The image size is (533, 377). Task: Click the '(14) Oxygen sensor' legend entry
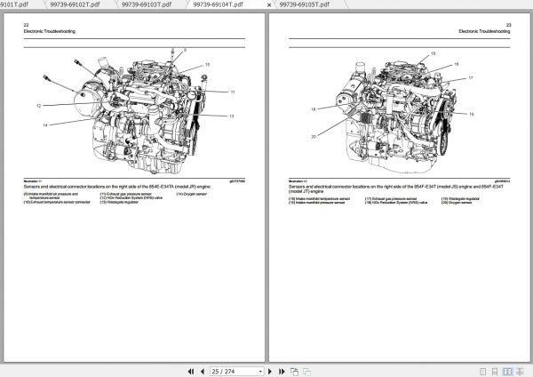pos(191,194)
